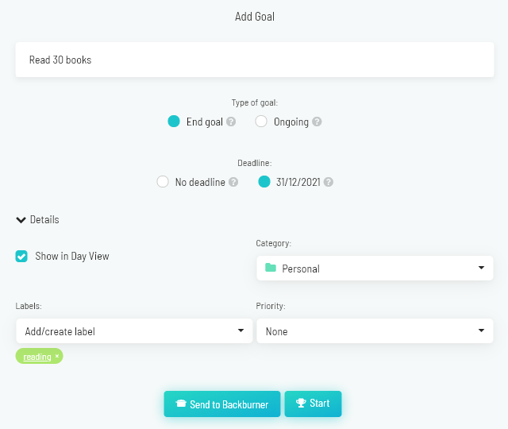Open help icon next to End goal
Viewport: 508px width, 429px height.
[231, 122]
